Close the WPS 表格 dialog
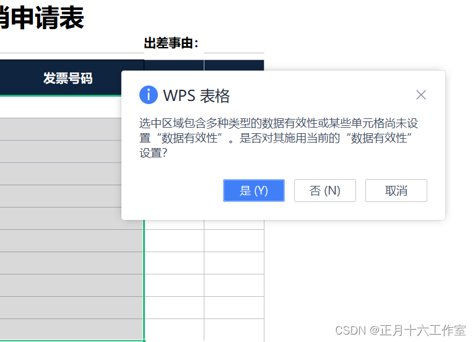 421,95
